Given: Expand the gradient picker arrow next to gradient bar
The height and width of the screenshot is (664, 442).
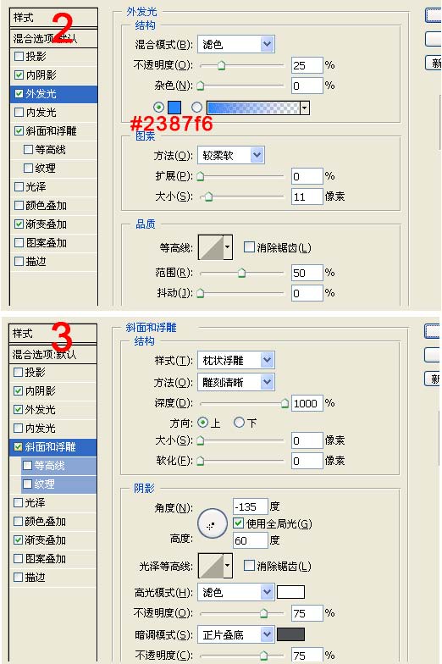Looking at the screenshot, I should (x=305, y=108).
